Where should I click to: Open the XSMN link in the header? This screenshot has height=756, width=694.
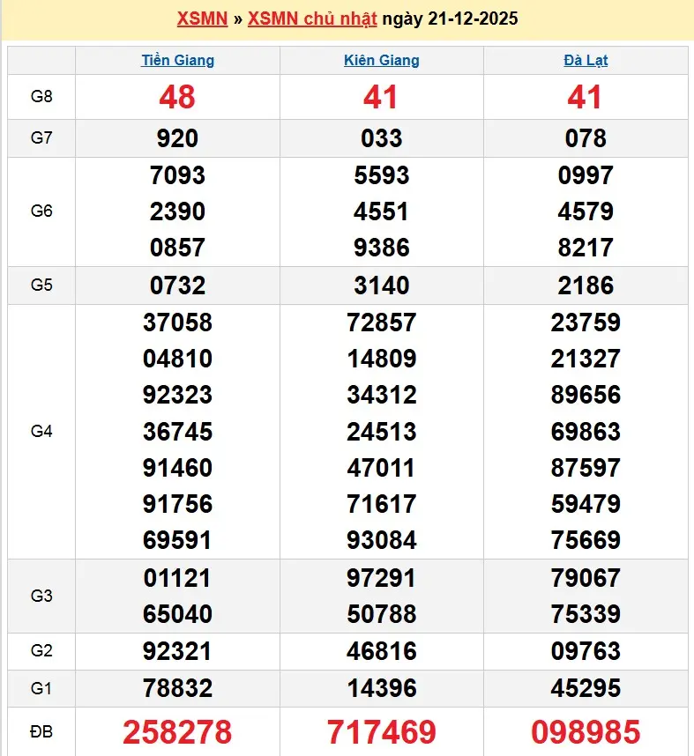(x=201, y=19)
